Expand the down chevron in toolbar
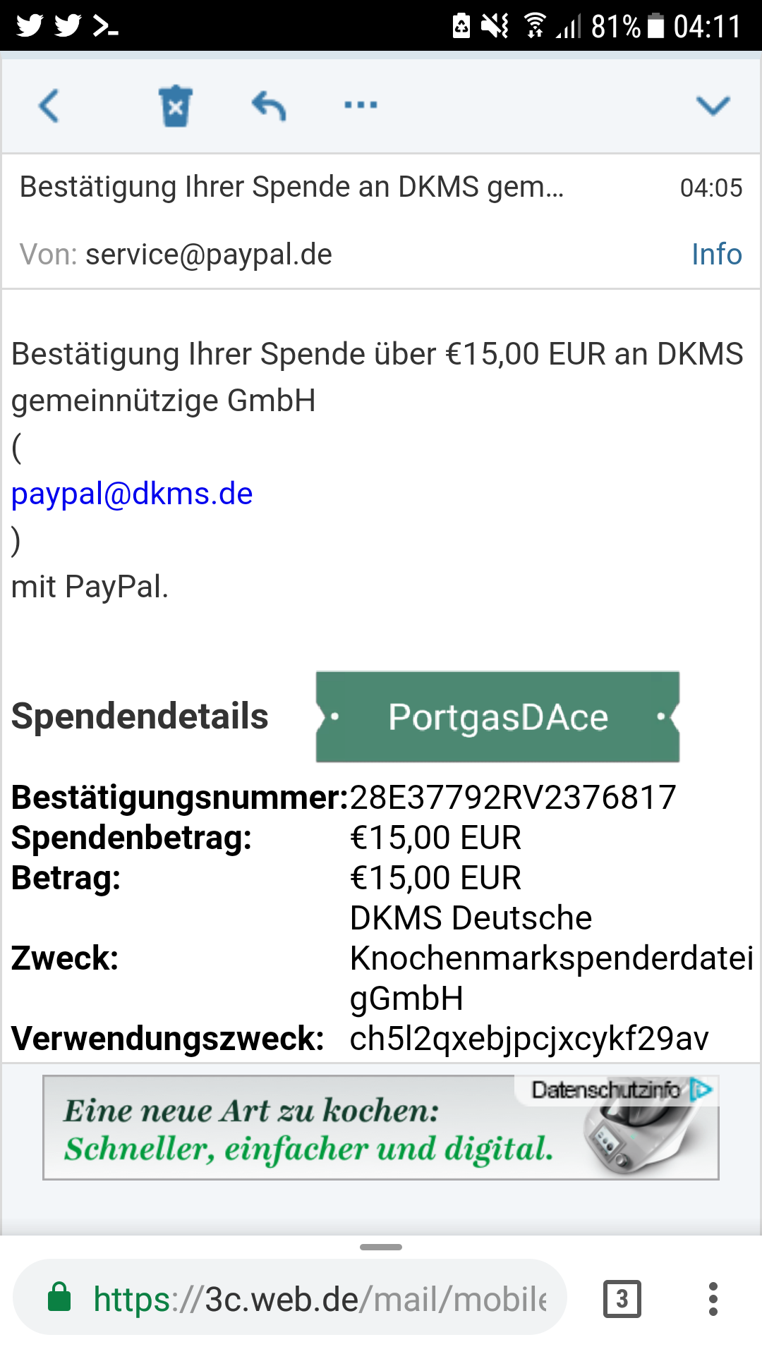 point(713,106)
